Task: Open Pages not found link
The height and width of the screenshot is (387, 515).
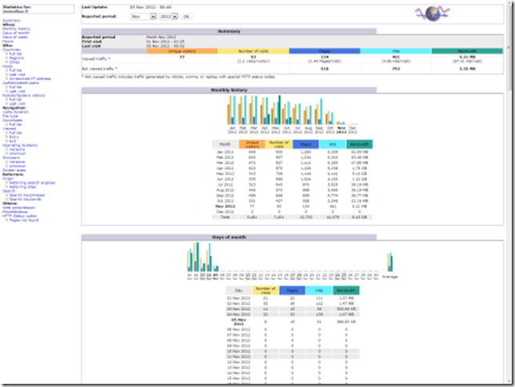Action: coord(24,220)
